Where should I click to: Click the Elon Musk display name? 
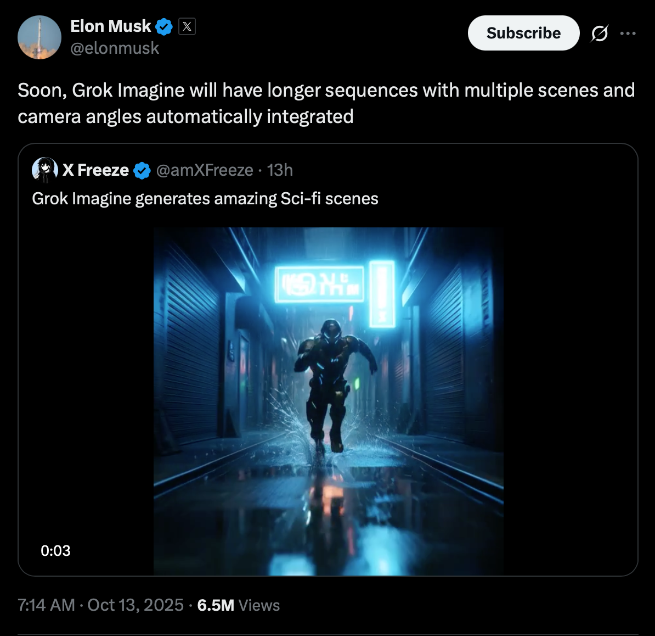coord(111,25)
